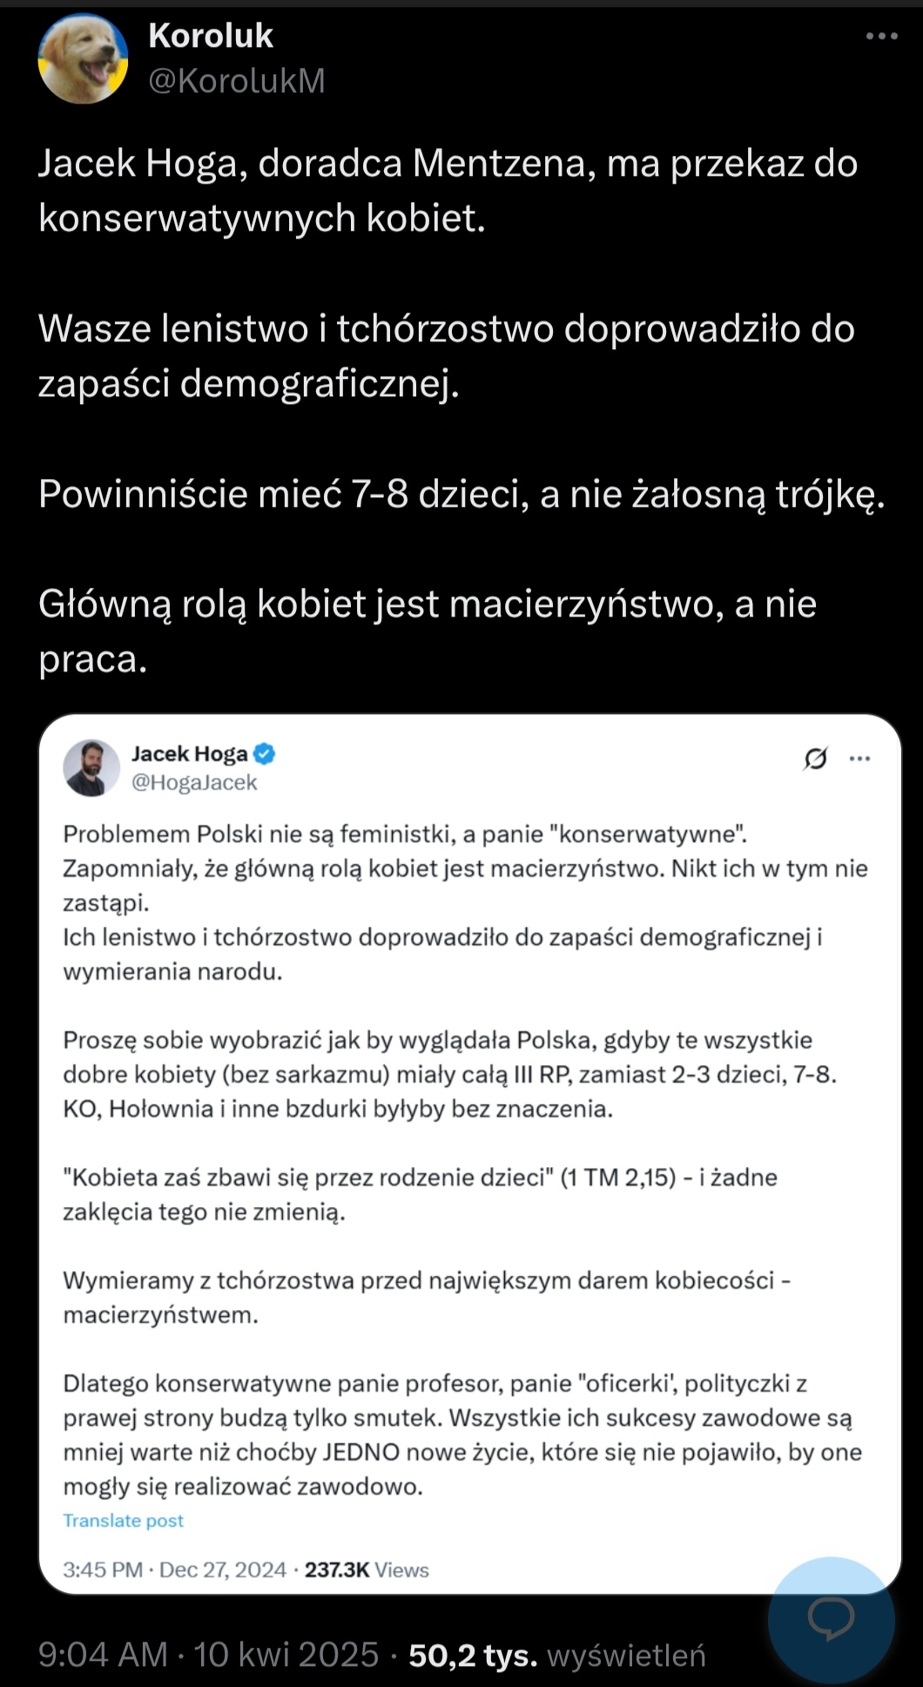Tap the 50,2 tys. wyświetleń counter

pos(556,1654)
